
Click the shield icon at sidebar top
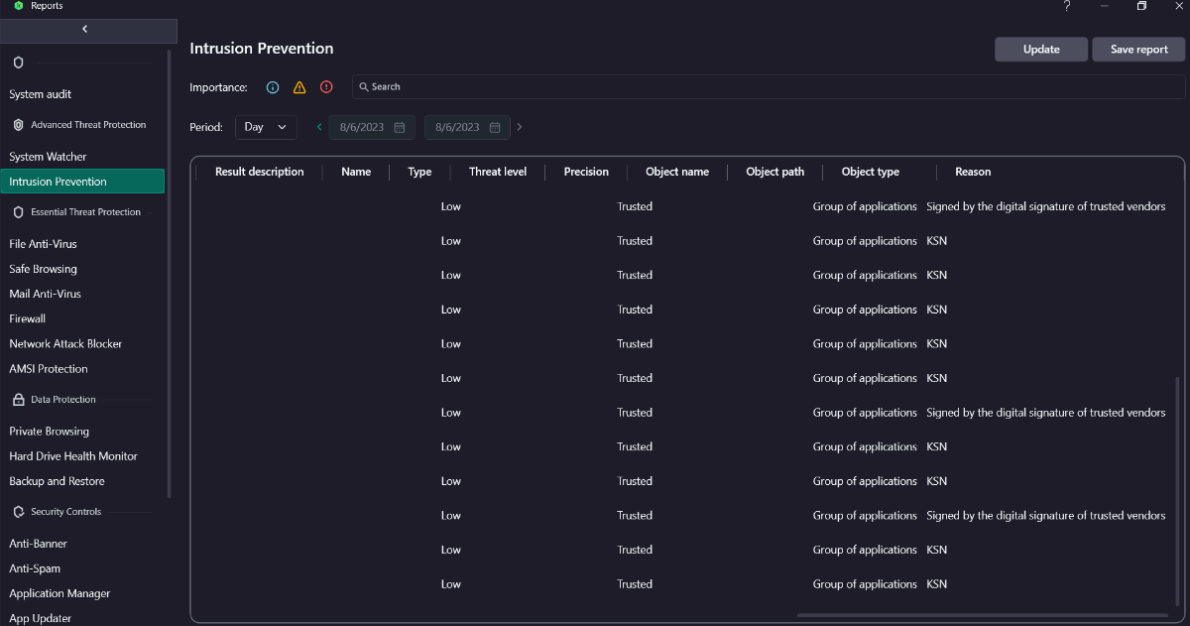[x=18, y=63]
